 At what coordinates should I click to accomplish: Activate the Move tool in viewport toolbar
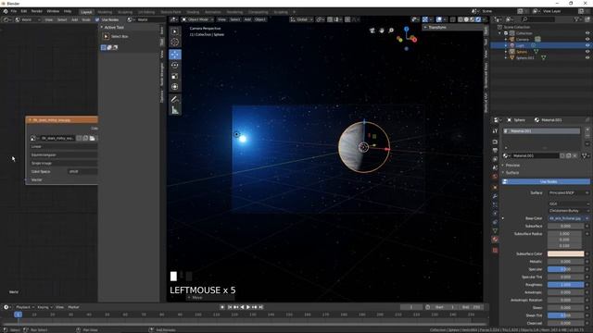pyautogui.click(x=175, y=55)
